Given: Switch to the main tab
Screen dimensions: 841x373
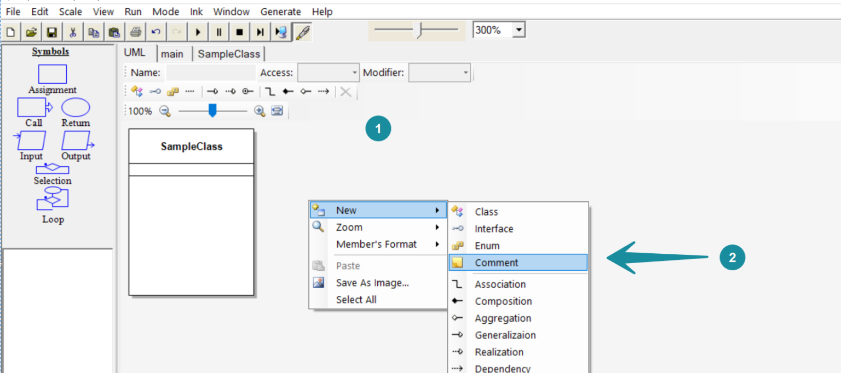Looking at the screenshot, I should click(x=172, y=54).
